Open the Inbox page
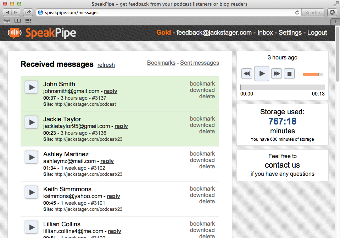 [x=265, y=33]
